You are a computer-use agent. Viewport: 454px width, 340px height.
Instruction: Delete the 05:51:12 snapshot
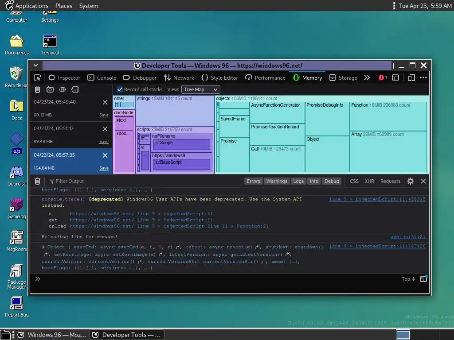pyautogui.click(x=105, y=129)
